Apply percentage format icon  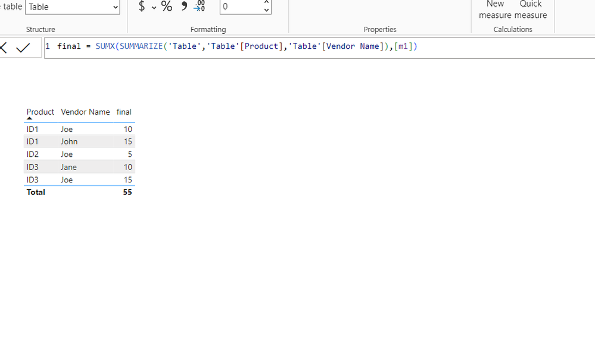tap(167, 6)
